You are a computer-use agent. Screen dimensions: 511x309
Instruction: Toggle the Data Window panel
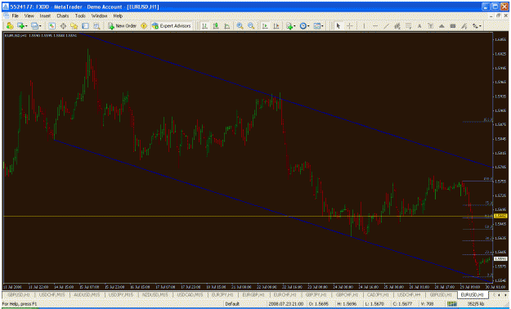click(x=63, y=26)
